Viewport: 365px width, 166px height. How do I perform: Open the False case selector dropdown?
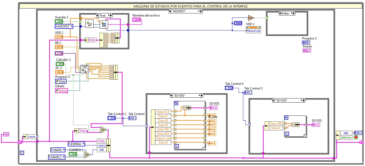(291, 13)
